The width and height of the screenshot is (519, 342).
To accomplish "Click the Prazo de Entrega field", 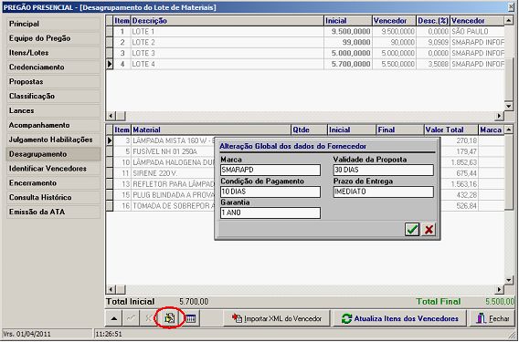I will (x=384, y=192).
